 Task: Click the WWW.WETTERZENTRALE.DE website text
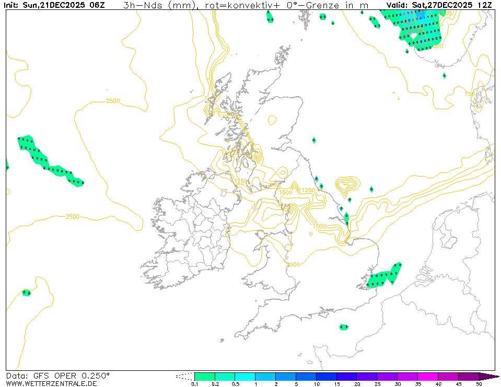tap(51, 383)
